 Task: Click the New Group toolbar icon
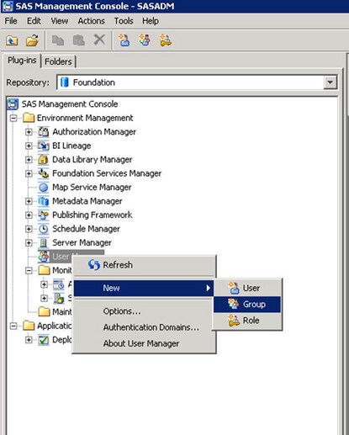[x=145, y=40]
